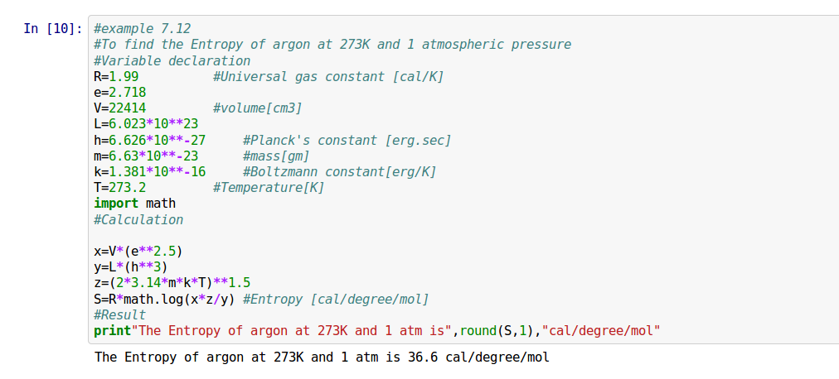Click the '#Calculation' comment
Screen dimensions: 839x379
pos(138,220)
